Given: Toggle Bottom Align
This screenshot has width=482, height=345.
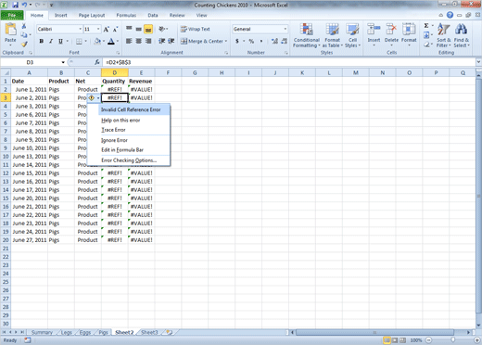Looking at the screenshot, I should coord(148,29).
